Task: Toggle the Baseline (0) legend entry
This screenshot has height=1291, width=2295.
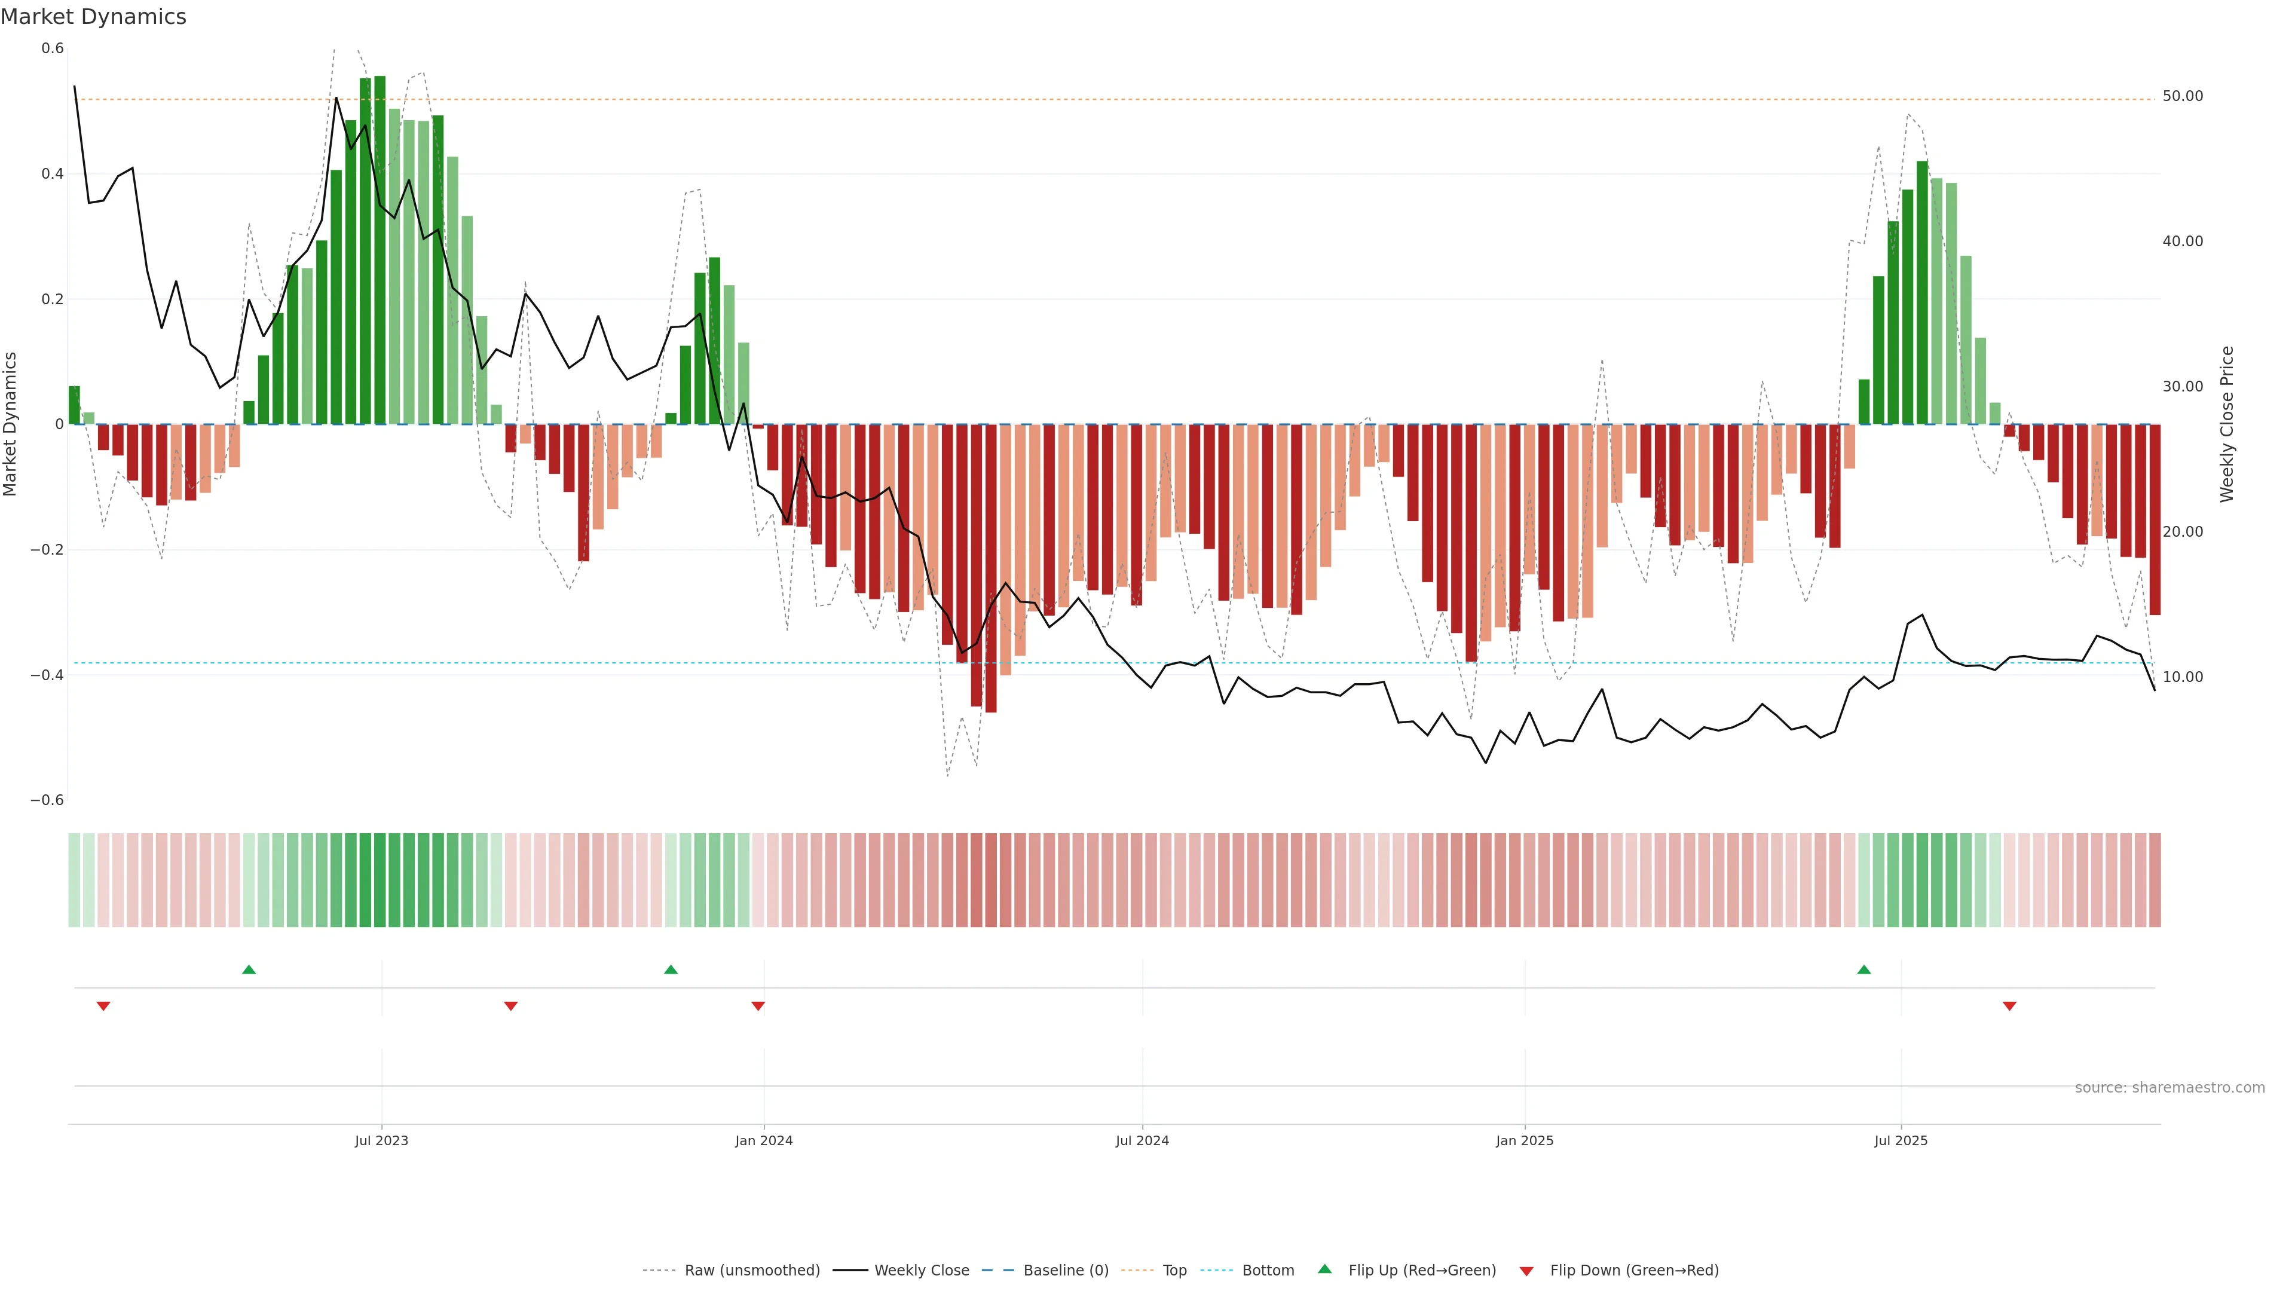Action: pyautogui.click(x=1066, y=1271)
